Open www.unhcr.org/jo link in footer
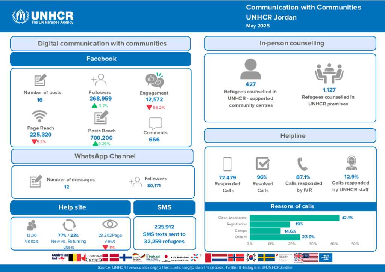 (x=145, y=267)
